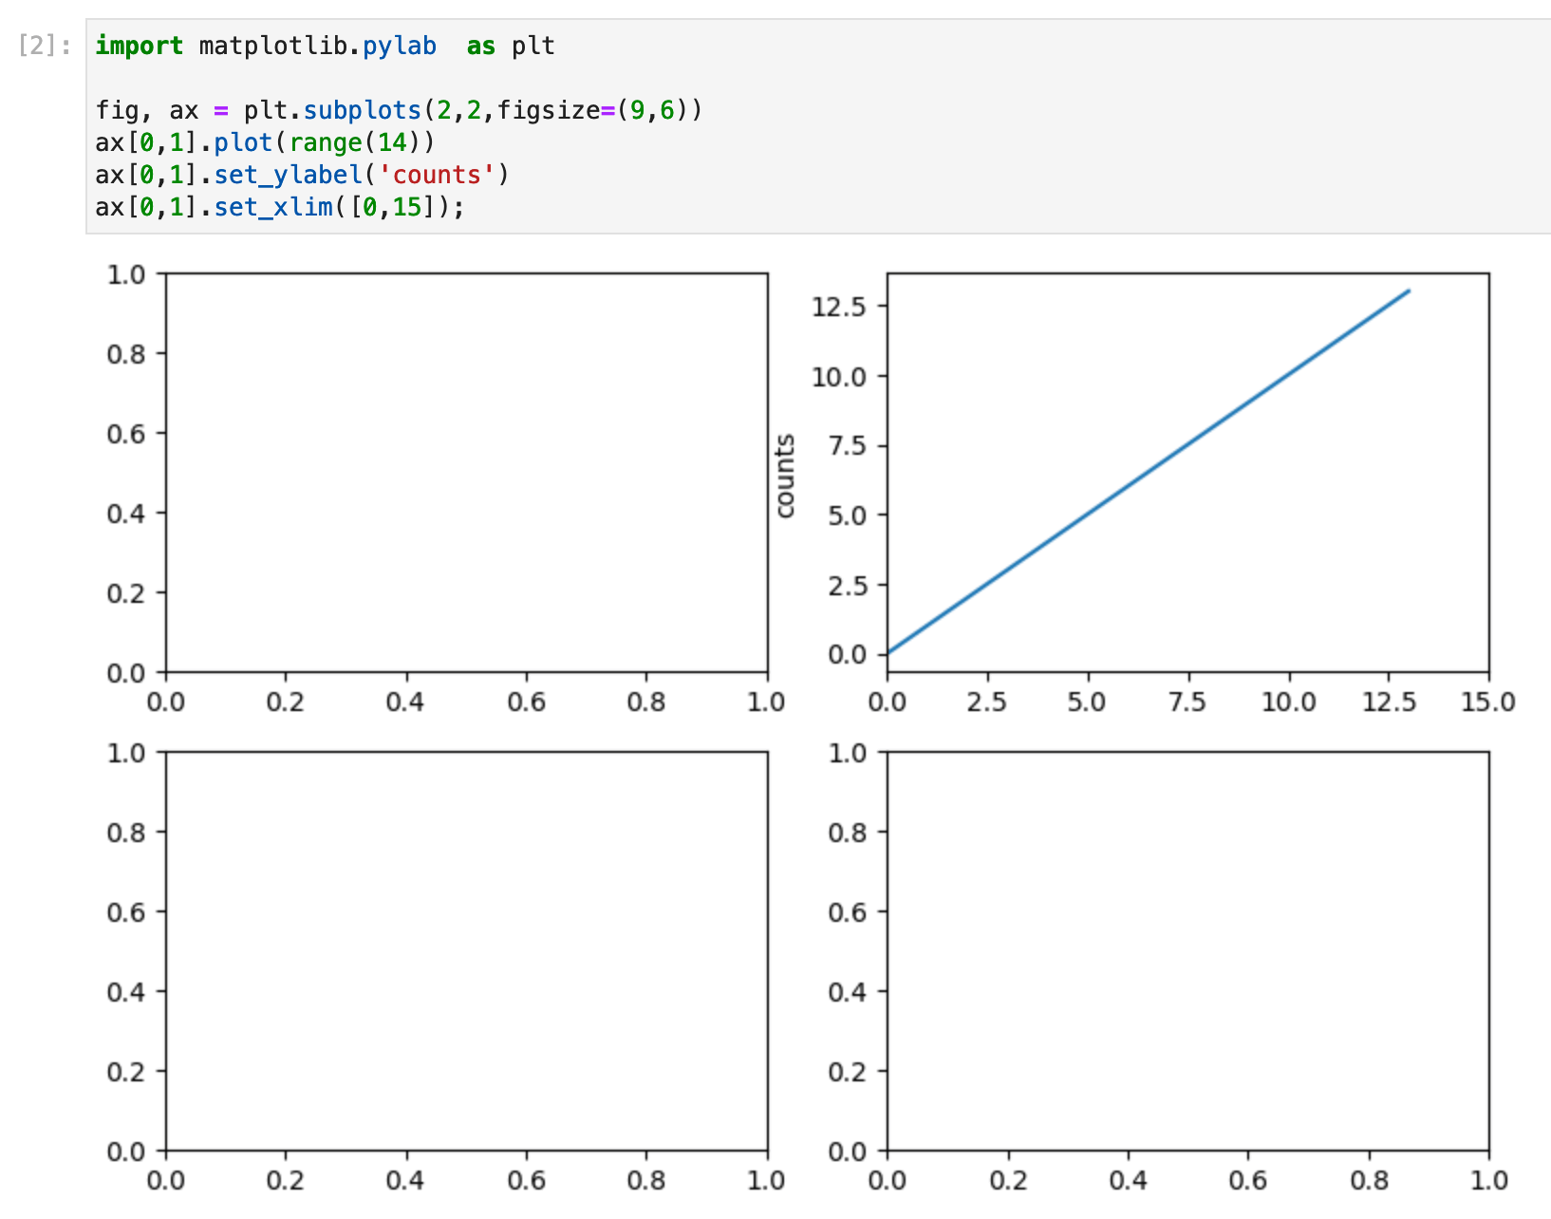Click the 0.8 y-axis tick label of the top-left plot
The width and height of the screenshot is (1551, 1219).
126,353
